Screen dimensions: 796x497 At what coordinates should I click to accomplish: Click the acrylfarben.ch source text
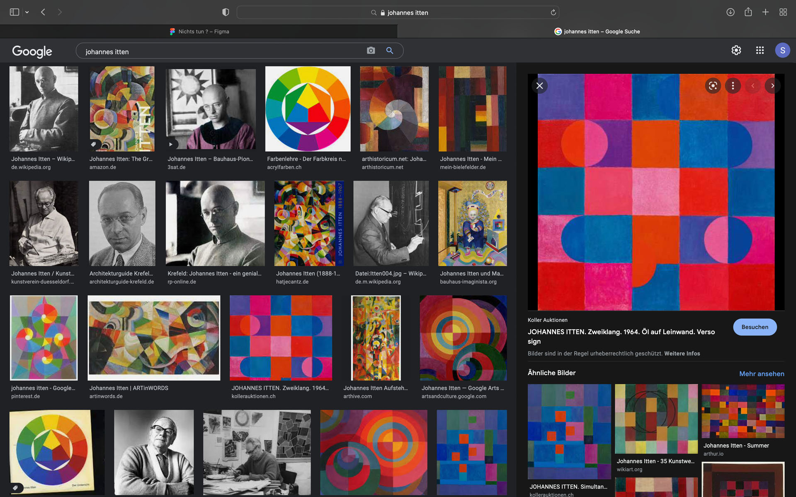coord(284,167)
